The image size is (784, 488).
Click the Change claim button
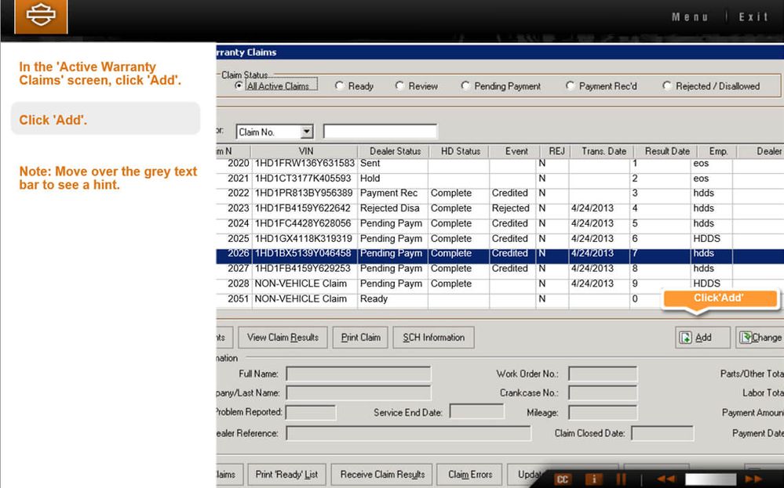[x=760, y=338]
